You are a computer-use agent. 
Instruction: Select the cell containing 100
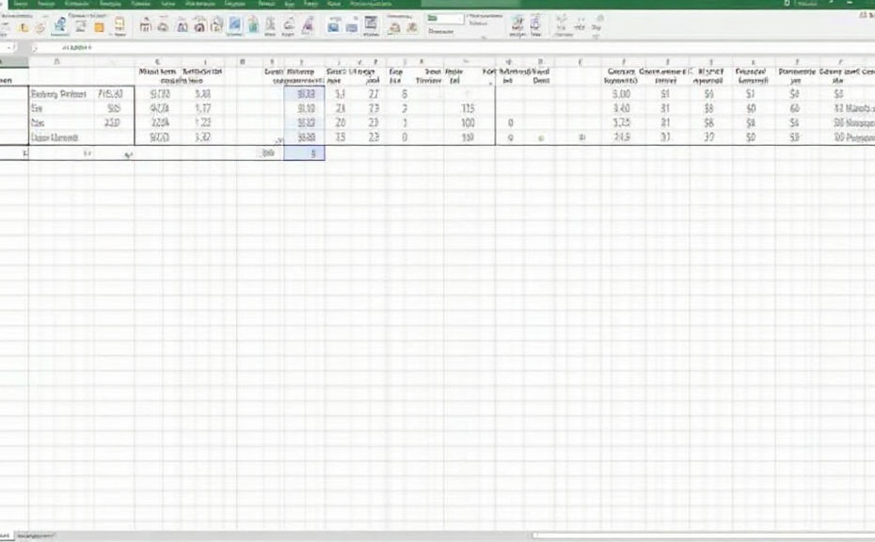click(468, 123)
